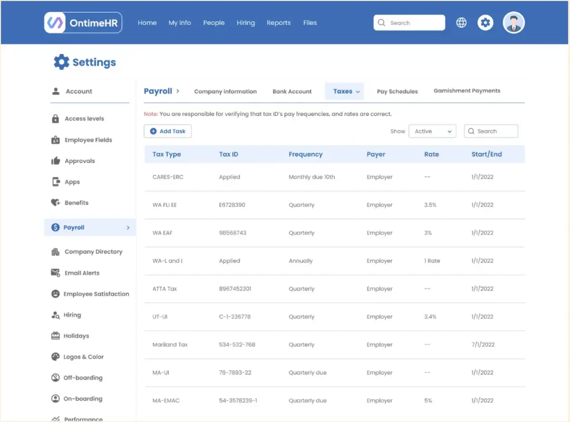Image resolution: width=570 pixels, height=422 pixels.
Task: Open Logos & Color palette icon
Action: point(56,357)
